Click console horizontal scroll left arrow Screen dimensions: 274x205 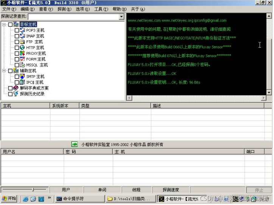point(129,98)
